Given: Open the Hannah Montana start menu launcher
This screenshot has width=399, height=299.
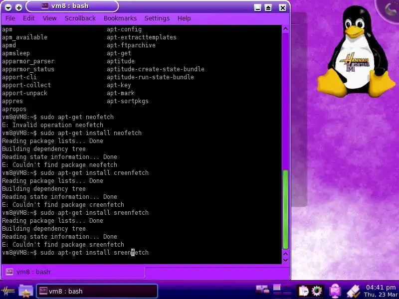Looking at the screenshot, I should coord(7,291).
